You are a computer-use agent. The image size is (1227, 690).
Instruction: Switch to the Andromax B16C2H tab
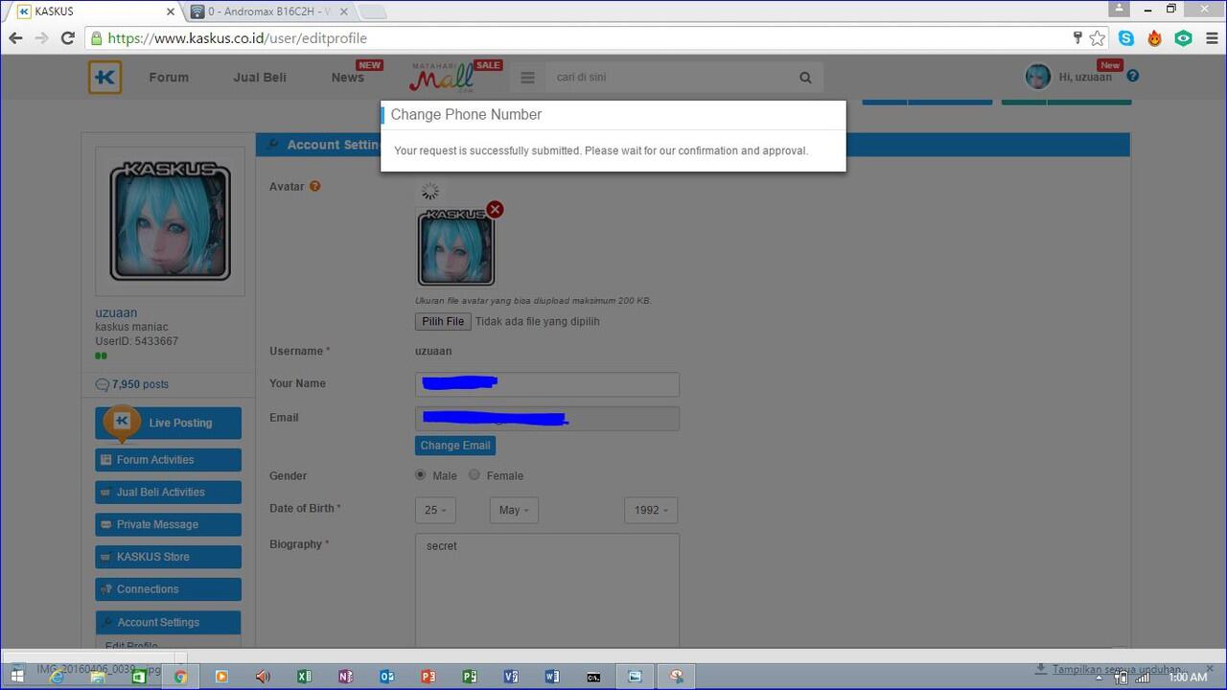click(268, 11)
